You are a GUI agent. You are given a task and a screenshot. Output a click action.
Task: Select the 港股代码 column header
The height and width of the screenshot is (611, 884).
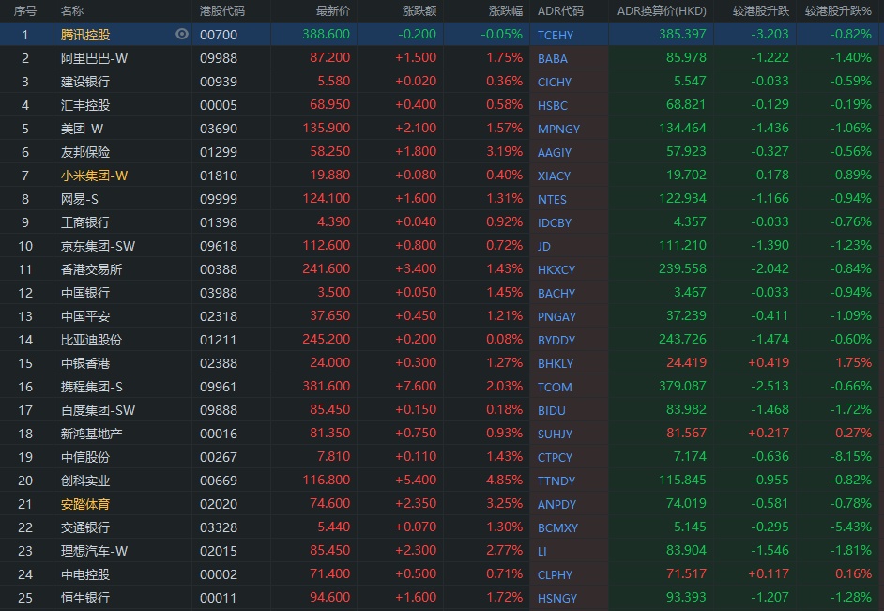pyautogui.click(x=222, y=11)
